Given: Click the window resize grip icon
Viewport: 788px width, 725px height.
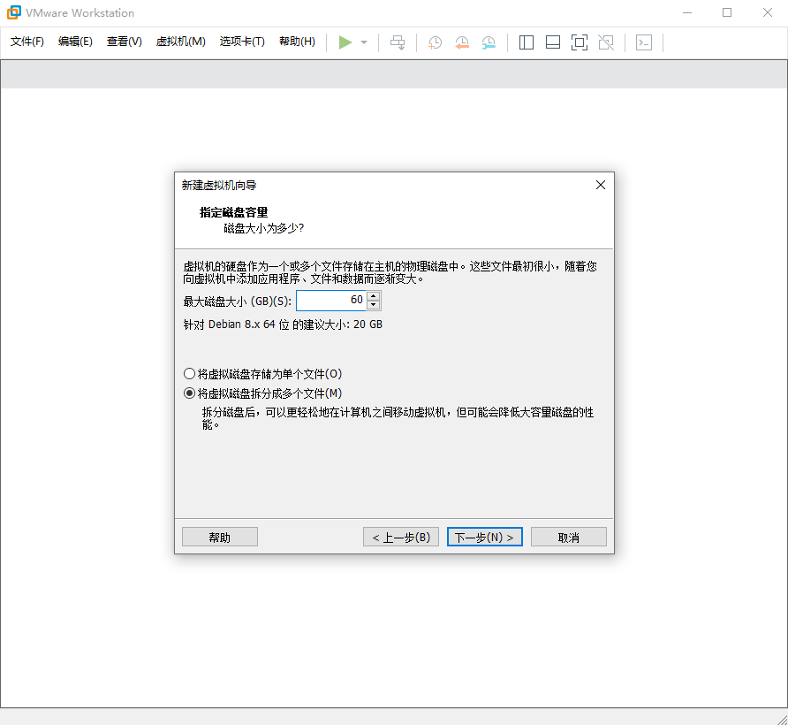Looking at the screenshot, I should tap(782, 719).
